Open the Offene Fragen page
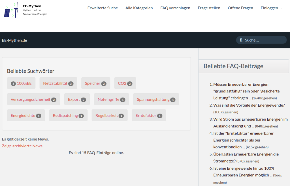290x186 pixels. click(240, 8)
